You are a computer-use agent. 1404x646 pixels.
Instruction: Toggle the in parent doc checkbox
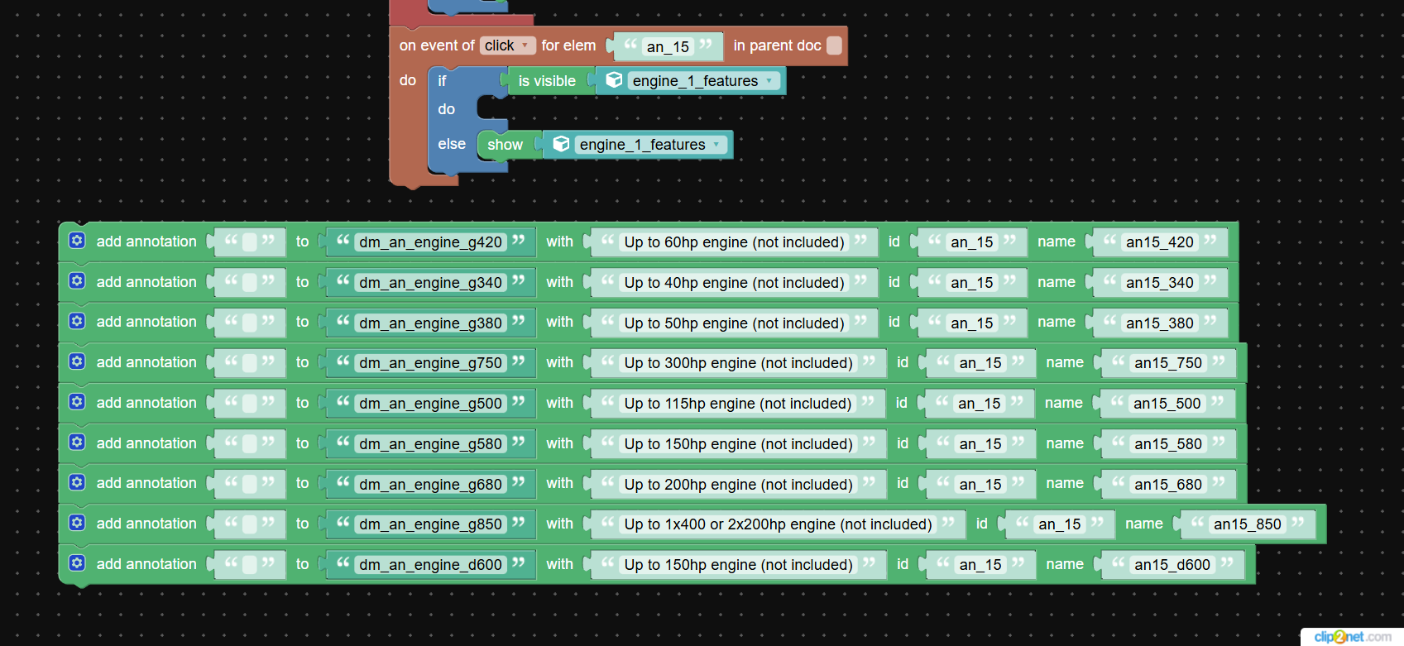click(x=834, y=45)
